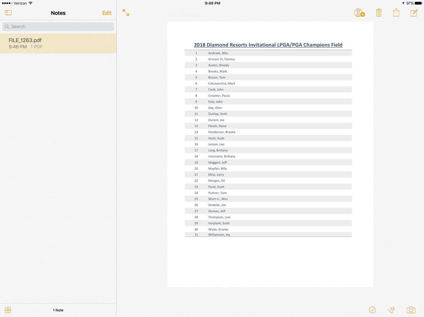Select row 'Durant, Joe'
Viewport: 424px width, 317px height.
(x=268, y=120)
